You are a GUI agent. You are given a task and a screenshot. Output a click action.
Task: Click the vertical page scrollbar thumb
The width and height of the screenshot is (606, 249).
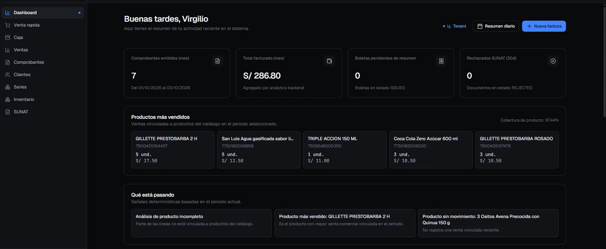(x=604, y=62)
